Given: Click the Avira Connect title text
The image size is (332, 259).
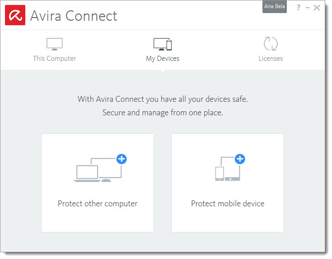Looking at the screenshot, I should click(x=74, y=16).
